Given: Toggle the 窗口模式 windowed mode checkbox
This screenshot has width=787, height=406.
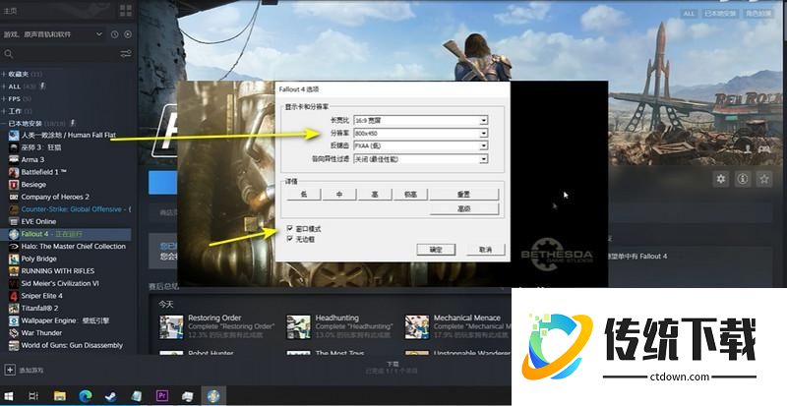Looking at the screenshot, I should pos(289,227).
